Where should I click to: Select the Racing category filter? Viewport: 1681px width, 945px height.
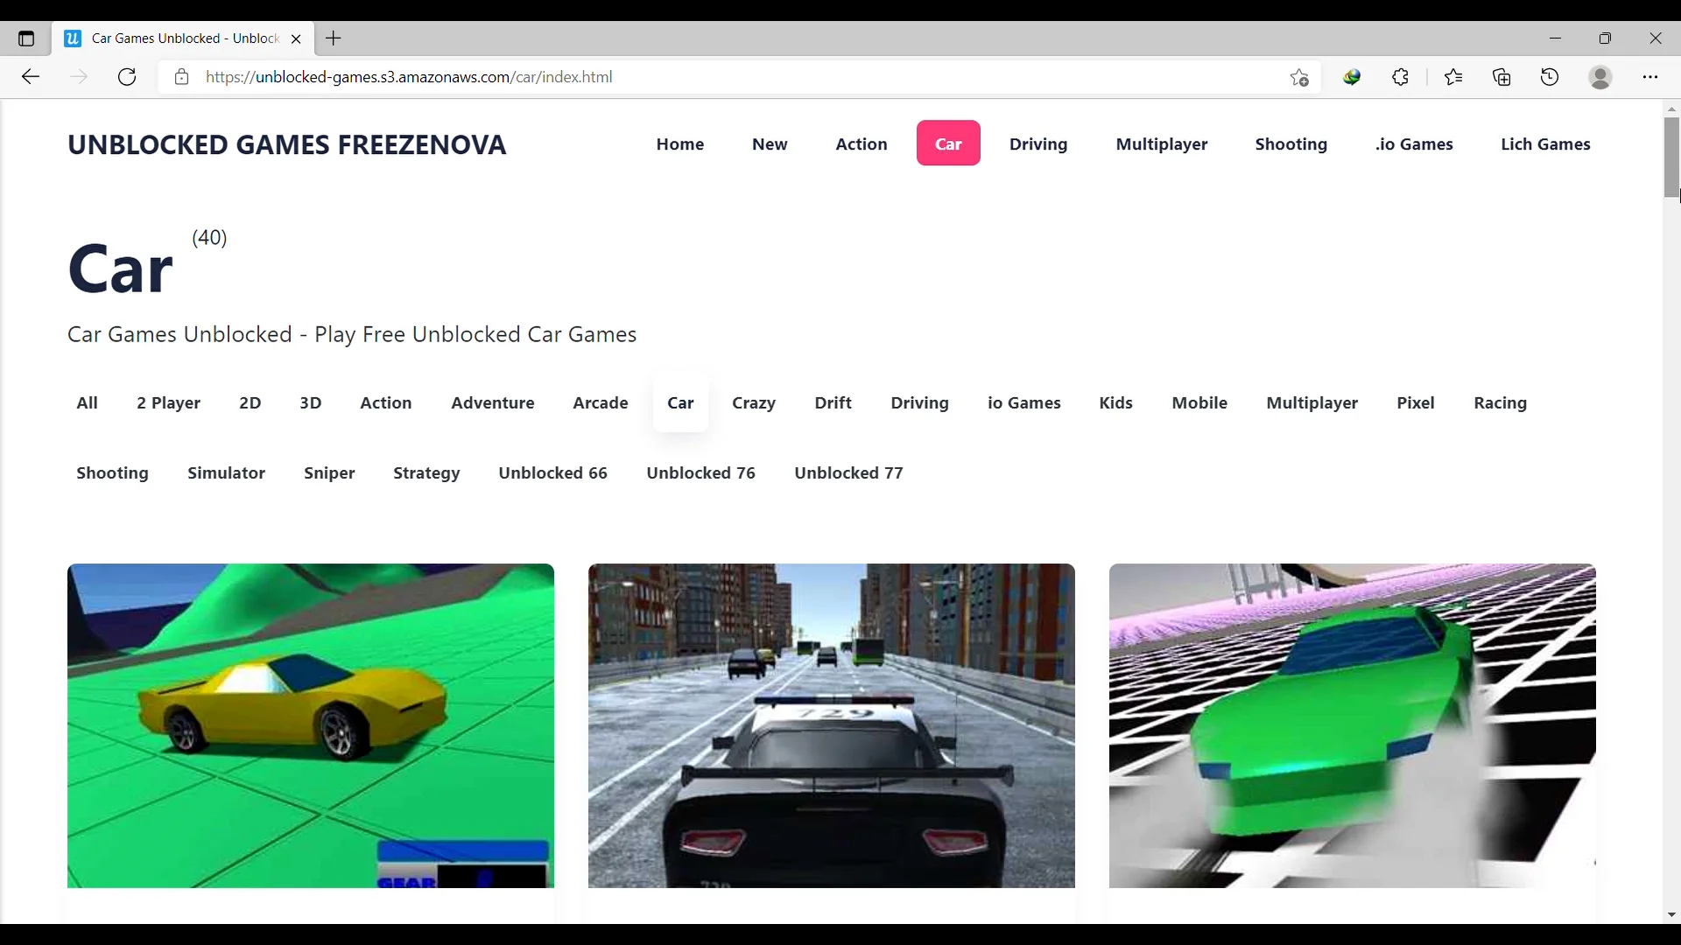coord(1500,402)
